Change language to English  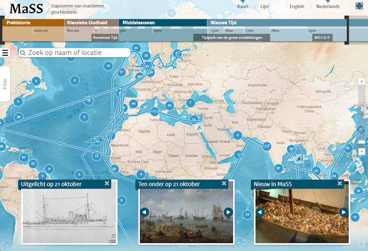[x=296, y=7]
